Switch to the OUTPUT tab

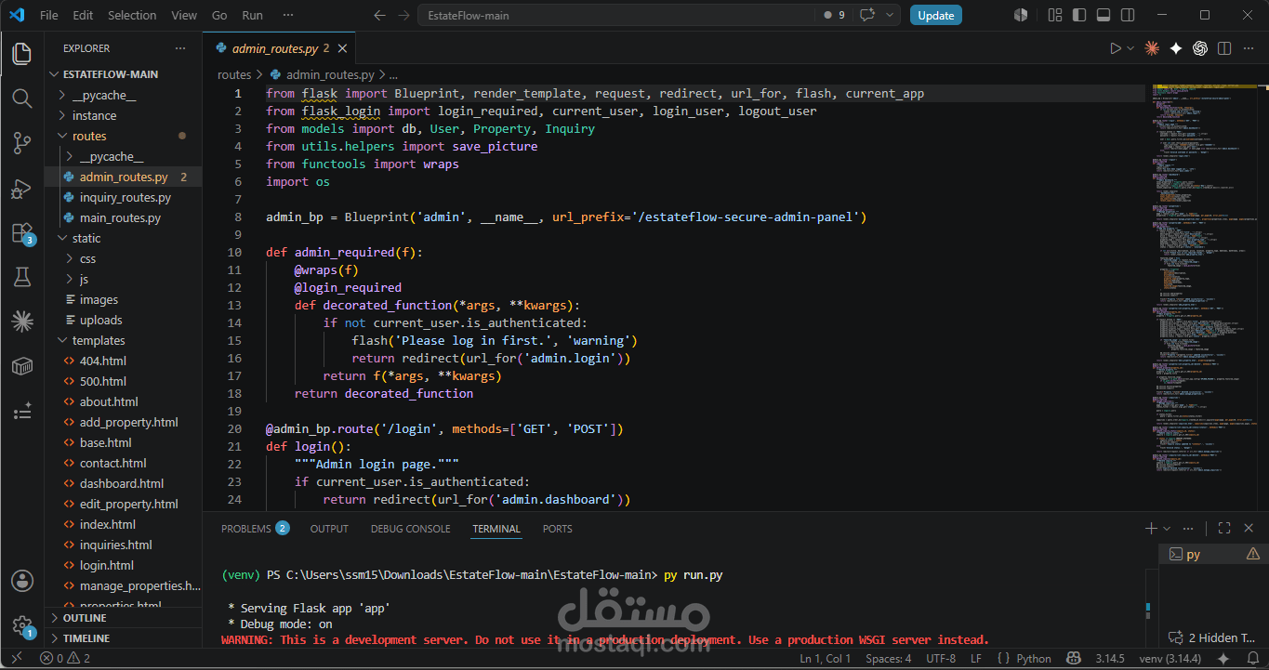[329, 528]
